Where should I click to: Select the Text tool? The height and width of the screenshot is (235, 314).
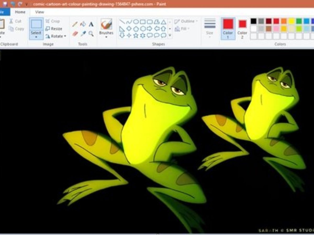click(91, 24)
